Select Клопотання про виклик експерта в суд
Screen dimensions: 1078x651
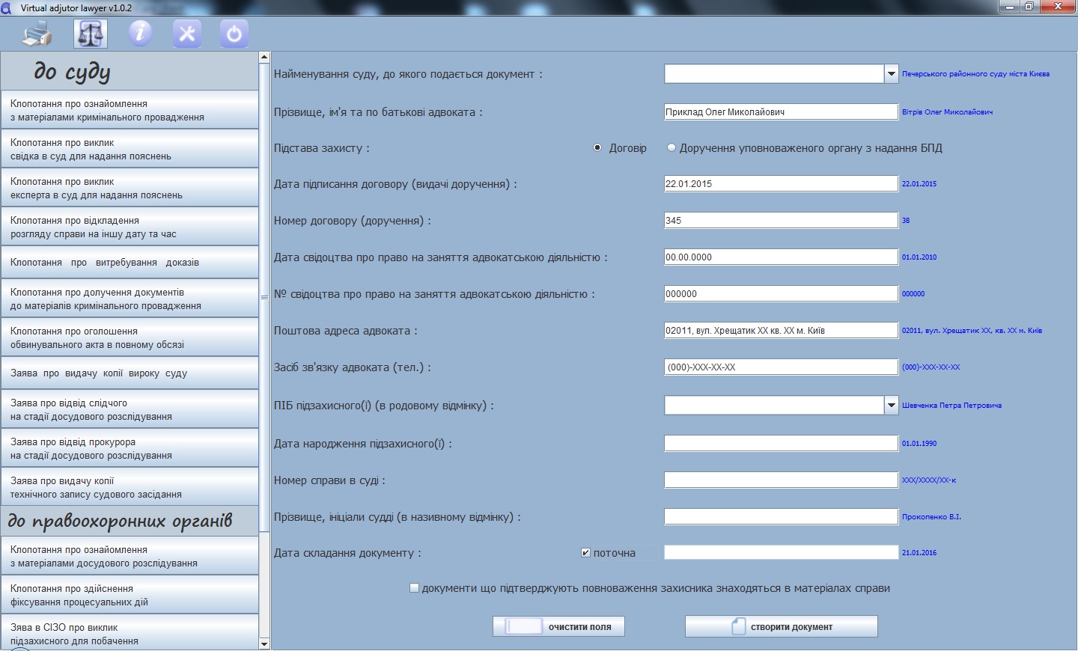click(130, 189)
